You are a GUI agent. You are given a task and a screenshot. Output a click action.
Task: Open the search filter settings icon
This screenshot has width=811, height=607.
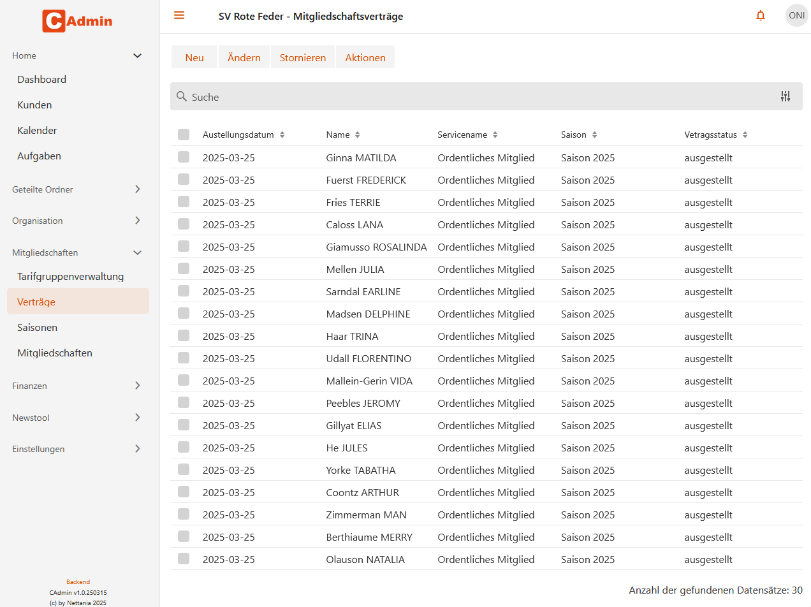[785, 96]
